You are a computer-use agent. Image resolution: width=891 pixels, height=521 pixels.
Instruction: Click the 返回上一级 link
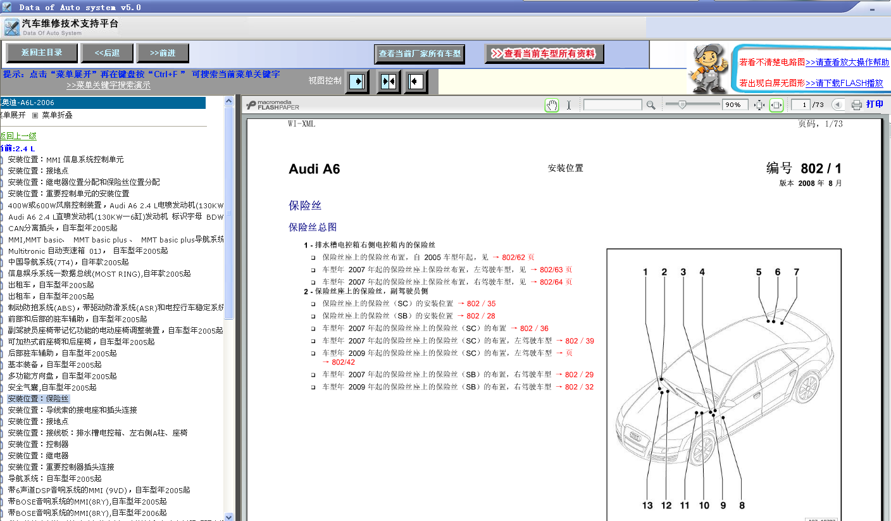coord(18,135)
